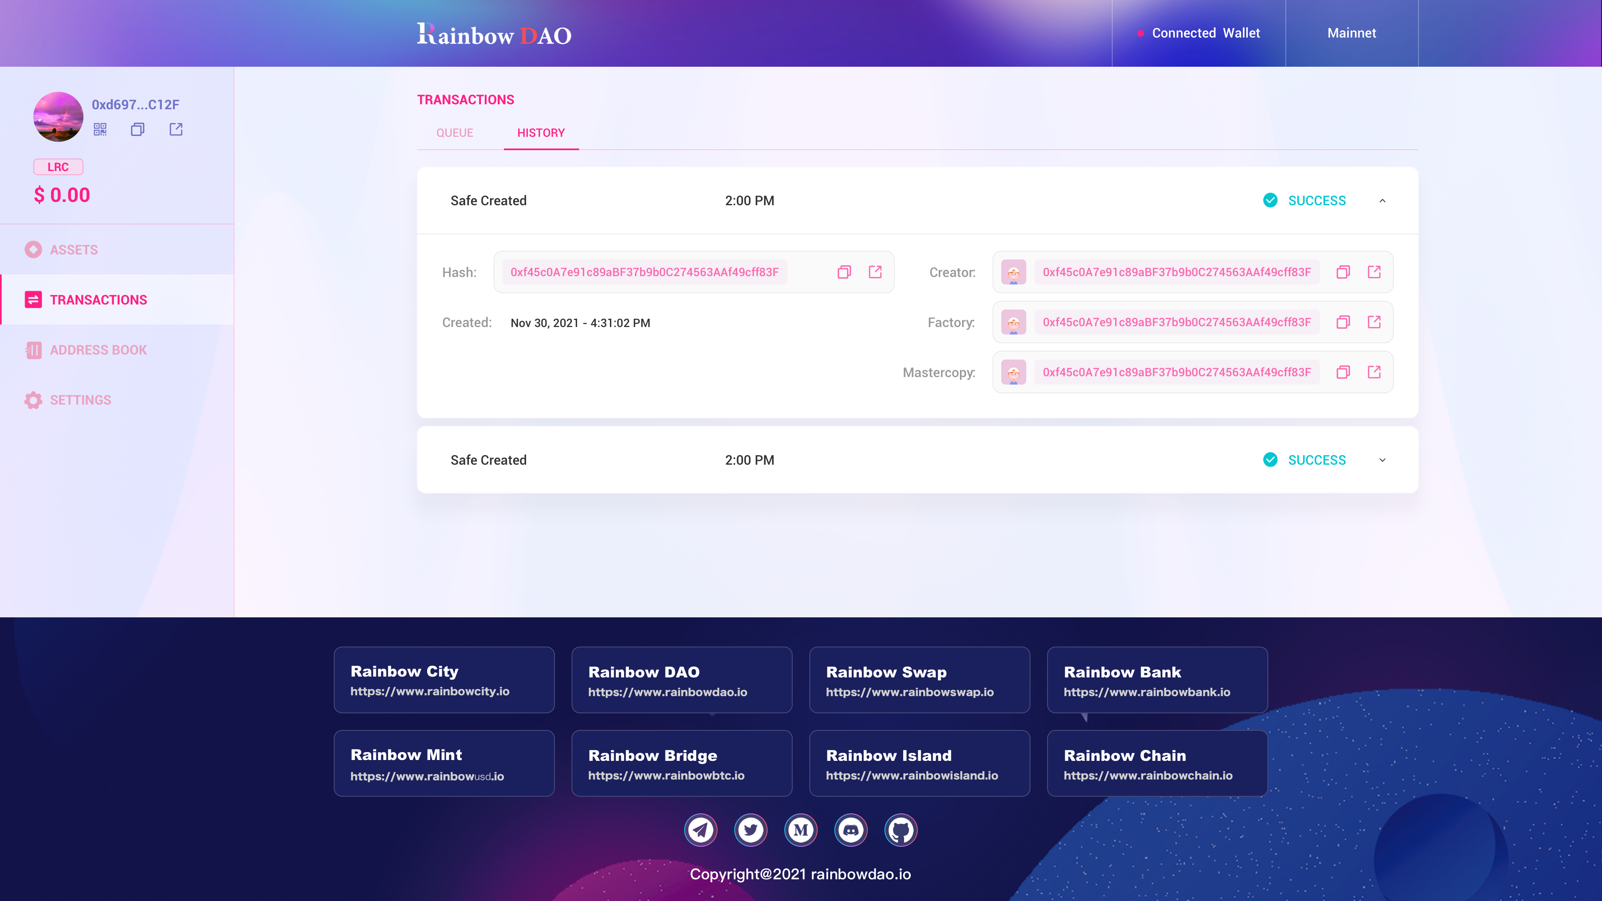Copy the Mastercopy address
This screenshot has width=1602, height=901.
1343,372
